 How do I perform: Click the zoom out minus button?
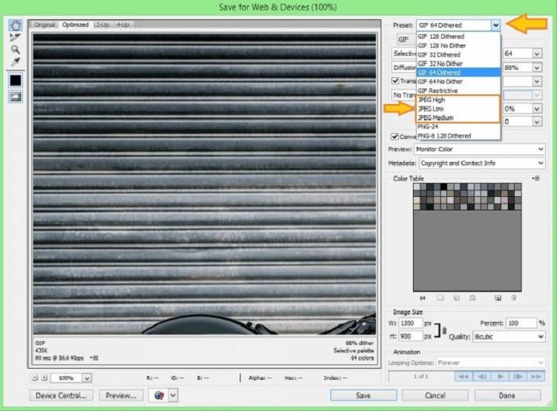(x=34, y=378)
